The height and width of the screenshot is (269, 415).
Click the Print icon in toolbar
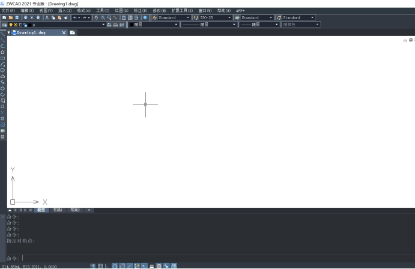point(25,18)
